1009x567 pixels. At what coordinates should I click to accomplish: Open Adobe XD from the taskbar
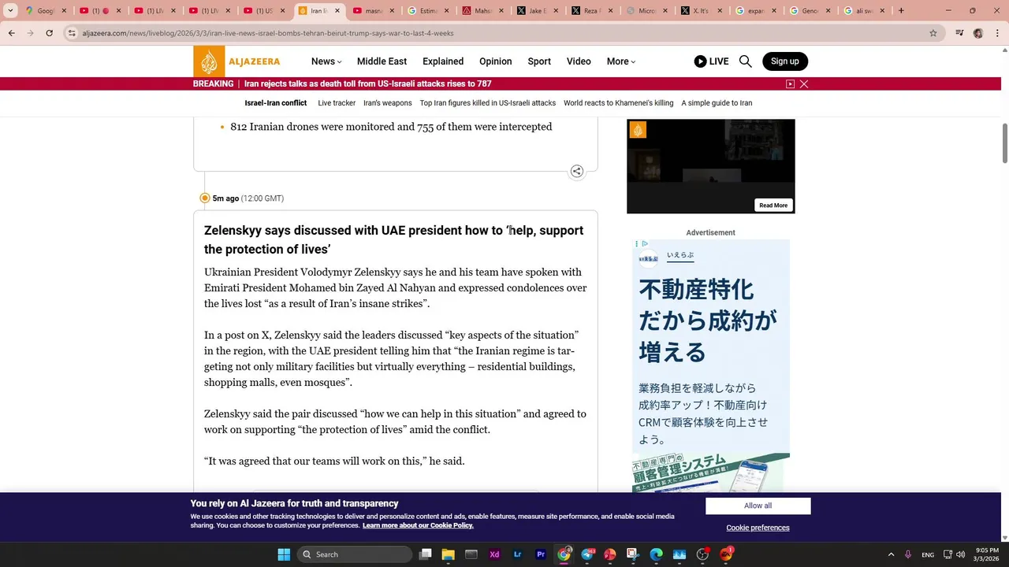click(x=494, y=554)
